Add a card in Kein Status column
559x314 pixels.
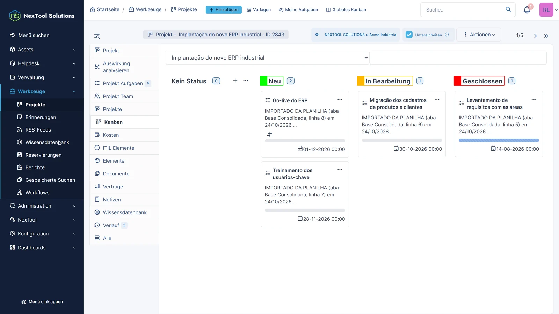[235, 81]
